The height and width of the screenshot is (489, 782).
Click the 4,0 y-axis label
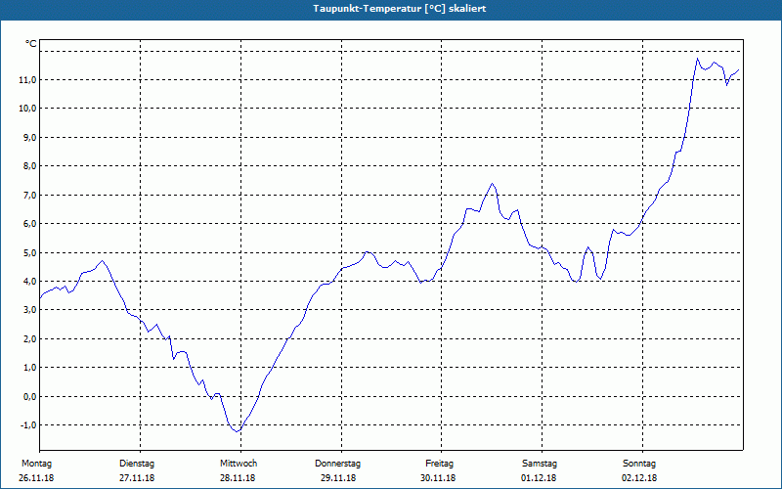click(x=29, y=281)
